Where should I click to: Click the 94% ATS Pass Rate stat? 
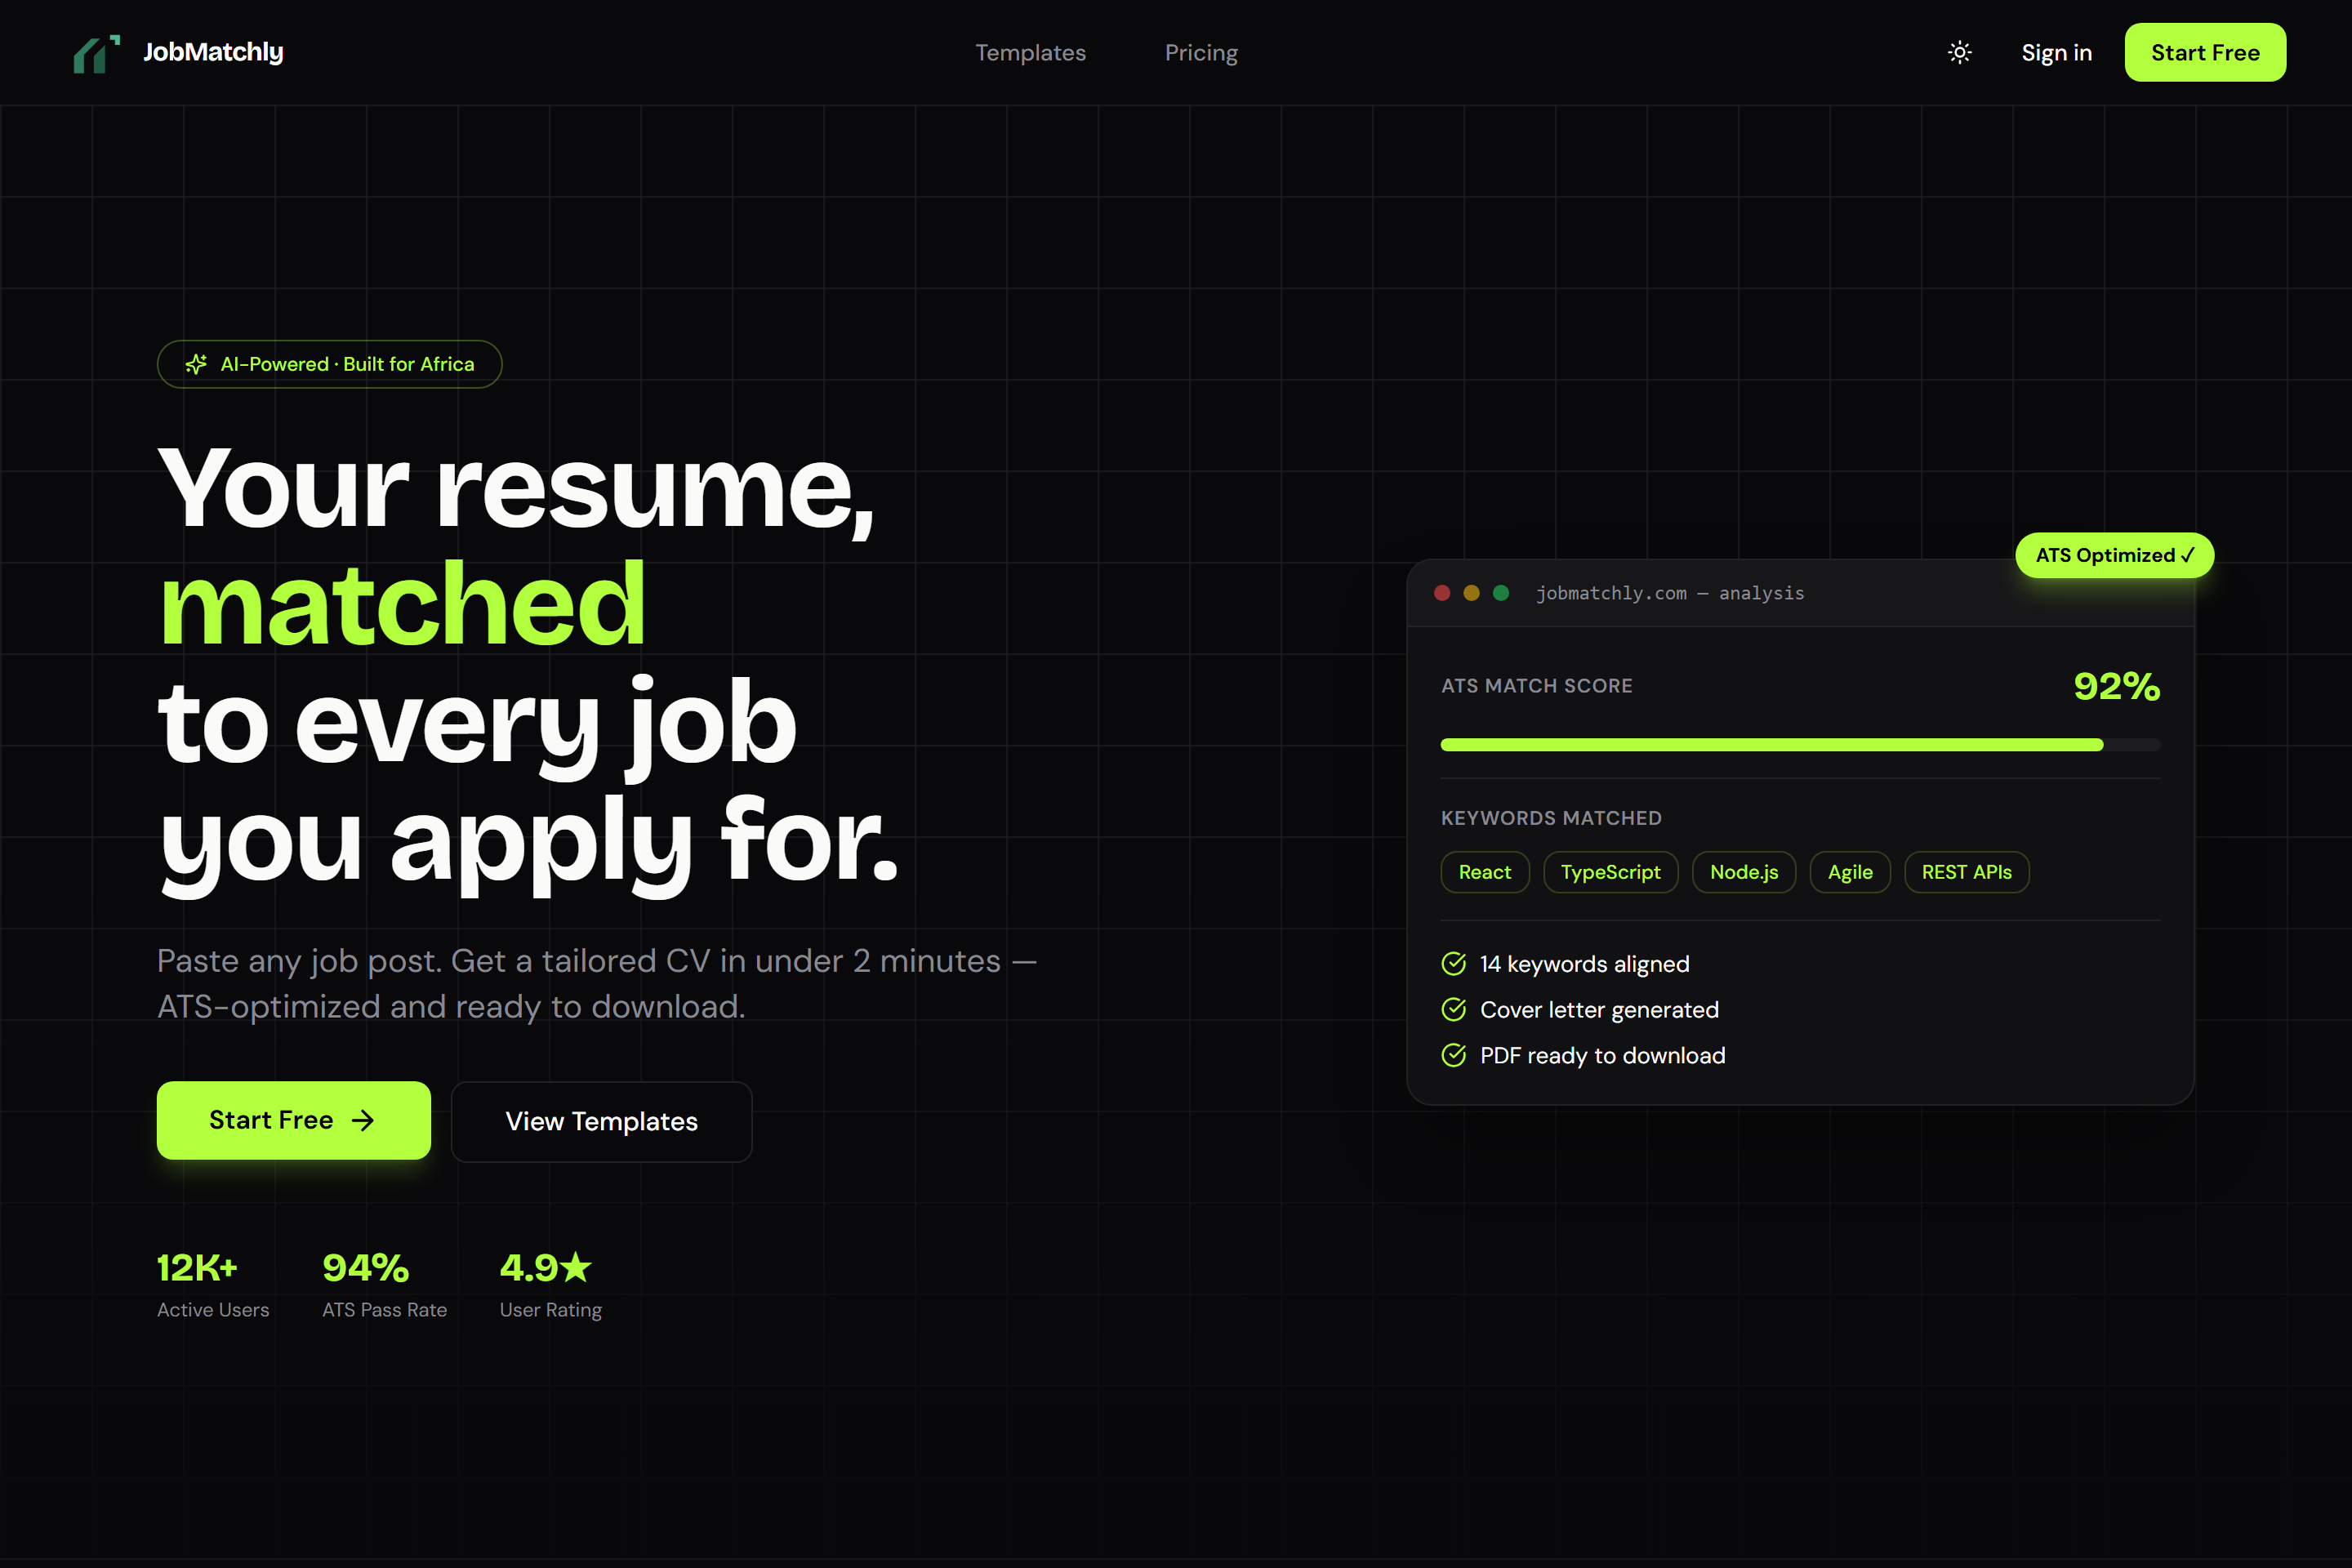pyautogui.click(x=384, y=1285)
